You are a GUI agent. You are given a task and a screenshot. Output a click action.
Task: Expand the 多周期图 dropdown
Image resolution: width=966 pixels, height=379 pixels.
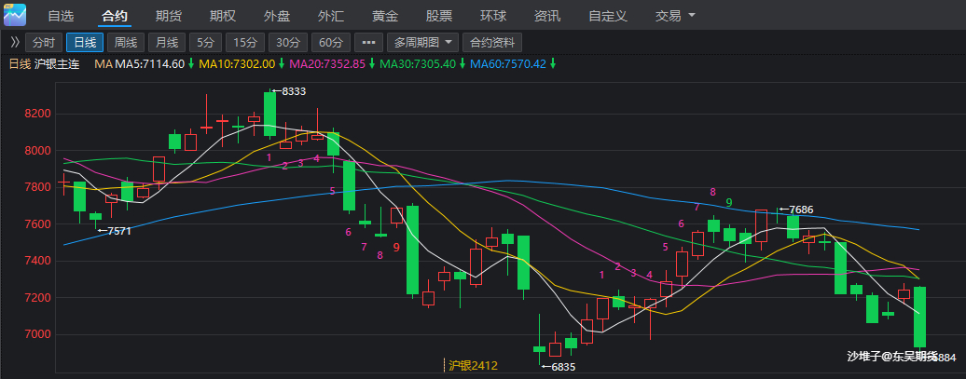422,43
